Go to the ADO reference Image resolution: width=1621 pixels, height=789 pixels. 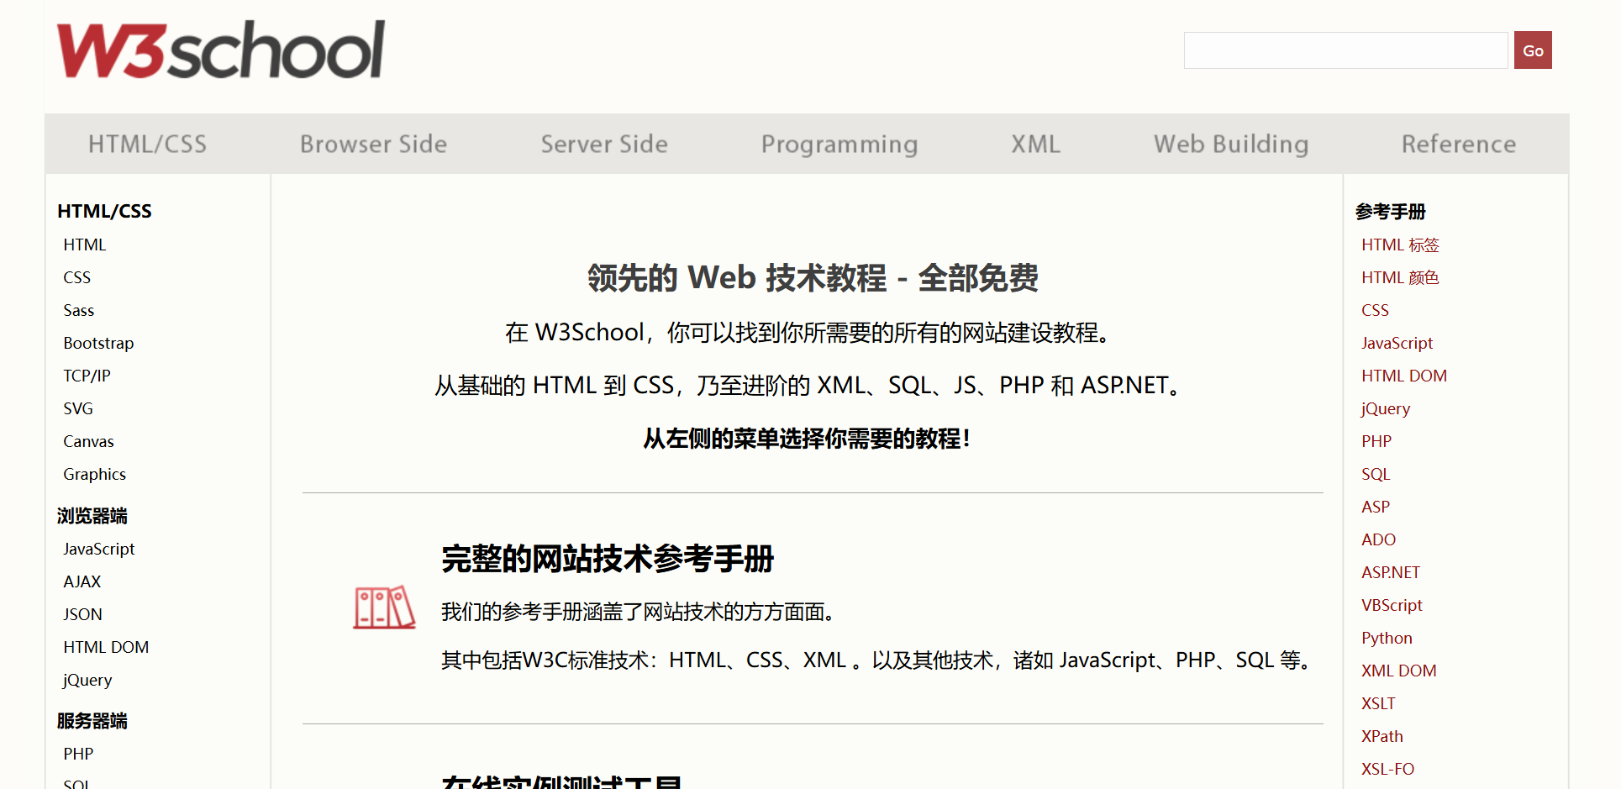[x=1378, y=539]
